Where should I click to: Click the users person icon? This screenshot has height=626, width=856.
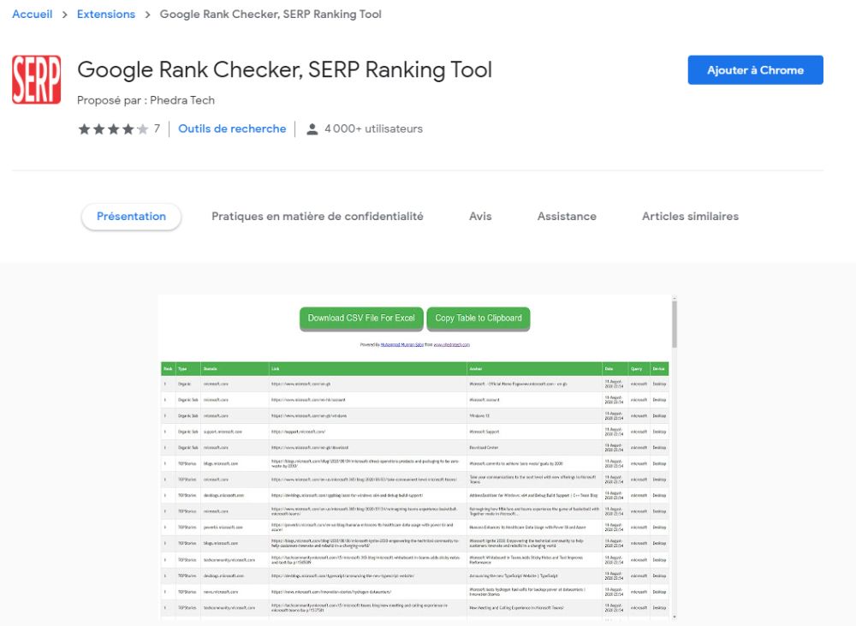click(x=312, y=129)
